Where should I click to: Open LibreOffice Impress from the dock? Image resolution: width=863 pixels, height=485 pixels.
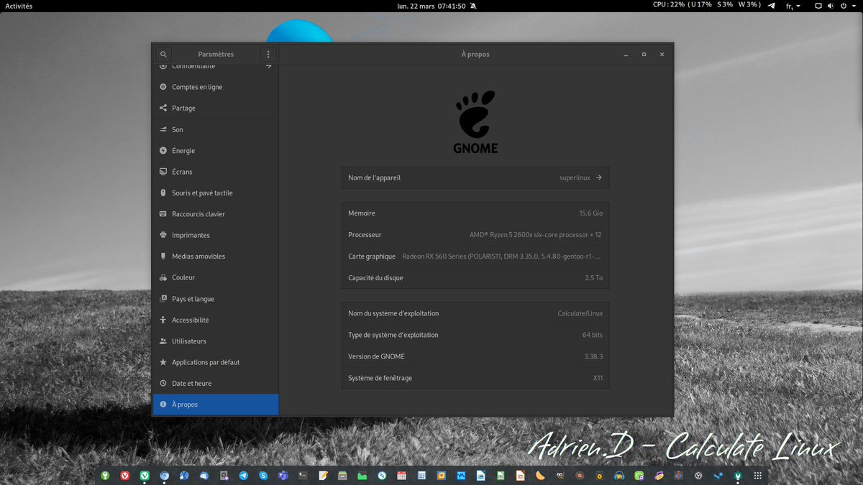(x=520, y=476)
